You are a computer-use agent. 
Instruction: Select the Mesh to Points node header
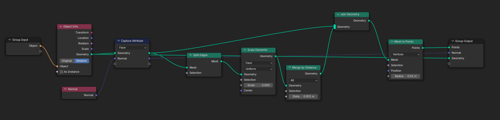click(x=406, y=42)
